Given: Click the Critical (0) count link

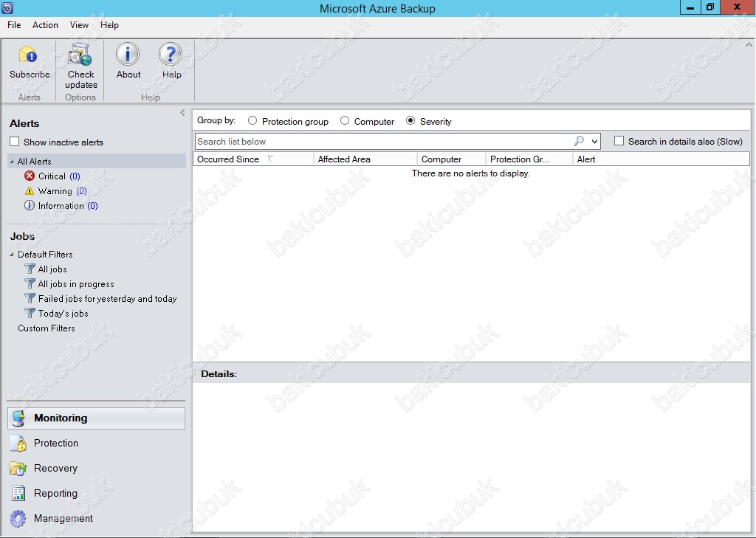Looking at the screenshot, I should (75, 176).
